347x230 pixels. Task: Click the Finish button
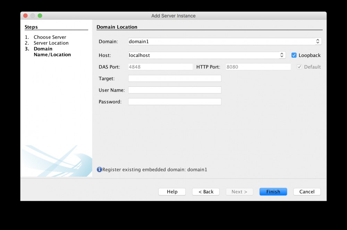pos(273,191)
